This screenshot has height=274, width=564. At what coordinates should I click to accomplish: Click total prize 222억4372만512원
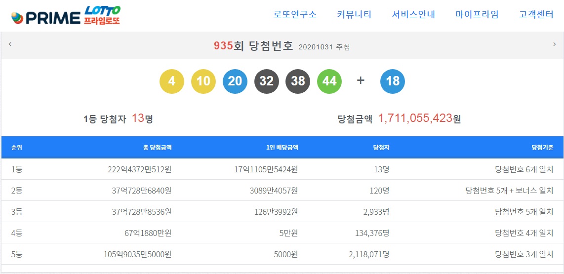[x=140, y=170]
